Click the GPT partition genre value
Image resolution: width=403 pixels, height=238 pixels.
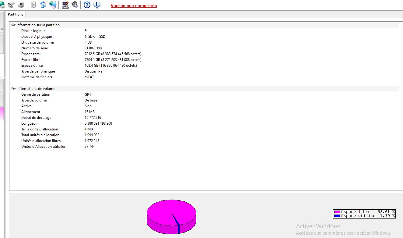coord(88,94)
